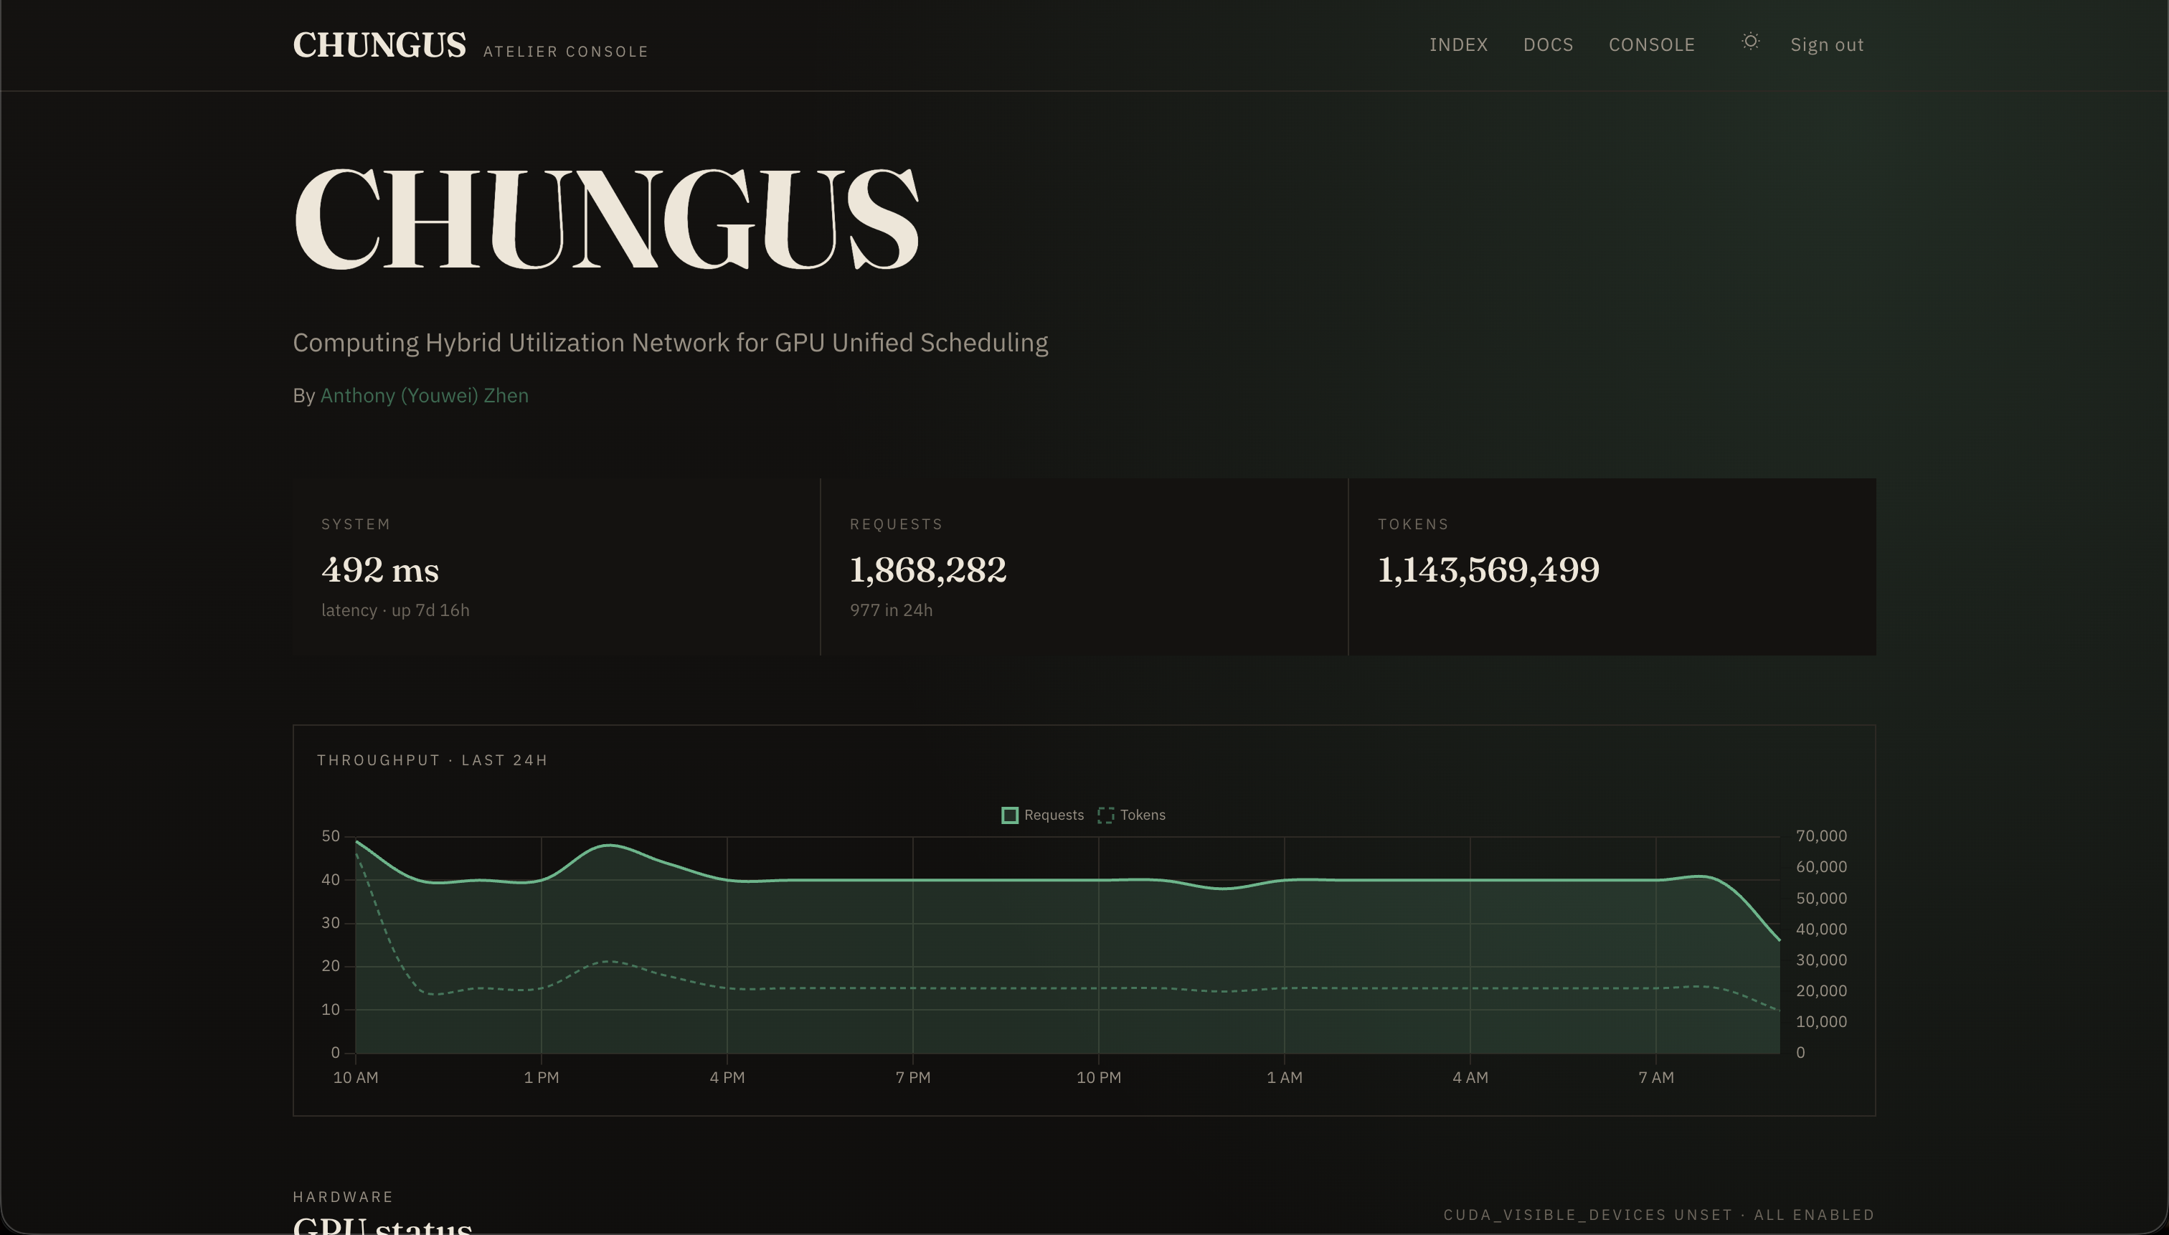Click the 1,143,569,499 tokens value
Image resolution: width=2169 pixels, height=1235 pixels.
point(1489,570)
